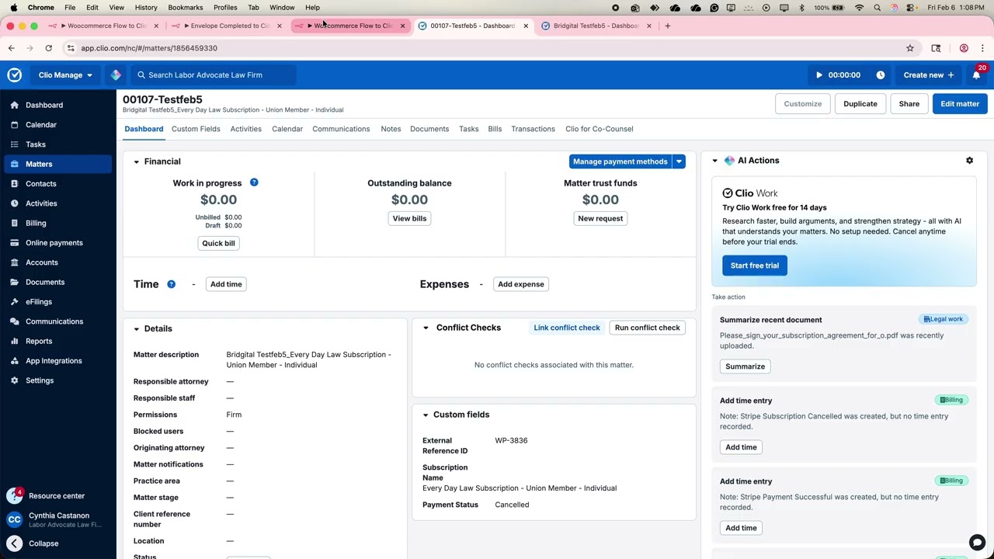Open Activities in left sidebar
Viewport: 994px width, 559px height.
click(x=41, y=203)
